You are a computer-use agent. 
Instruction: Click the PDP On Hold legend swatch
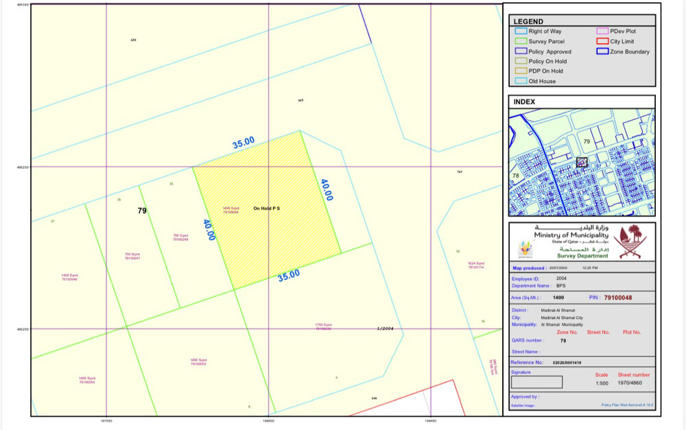pyautogui.click(x=521, y=71)
